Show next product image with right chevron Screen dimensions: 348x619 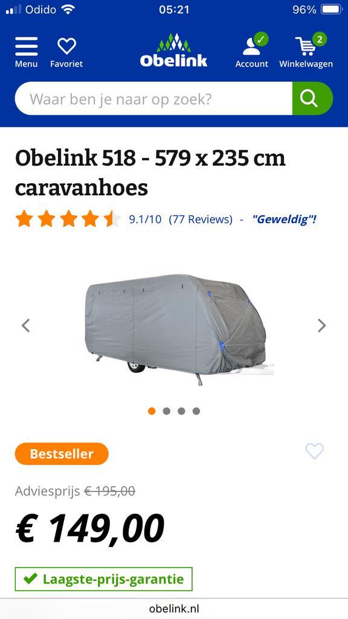(x=322, y=326)
